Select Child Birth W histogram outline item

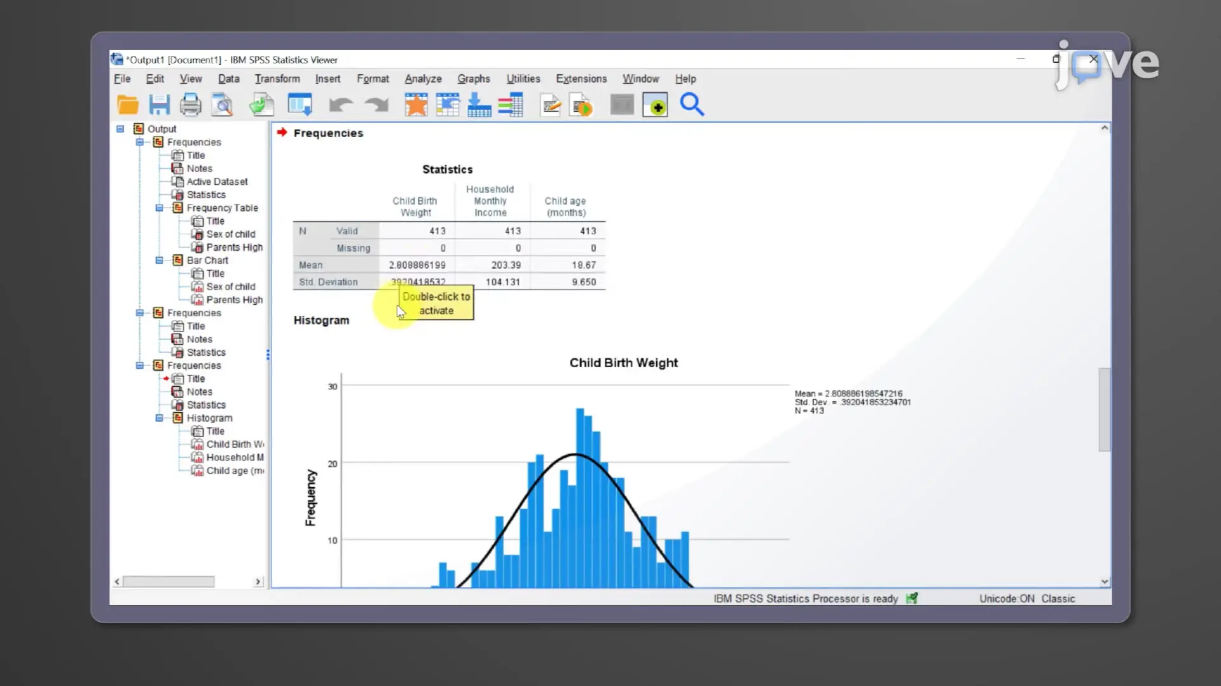[x=235, y=444]
